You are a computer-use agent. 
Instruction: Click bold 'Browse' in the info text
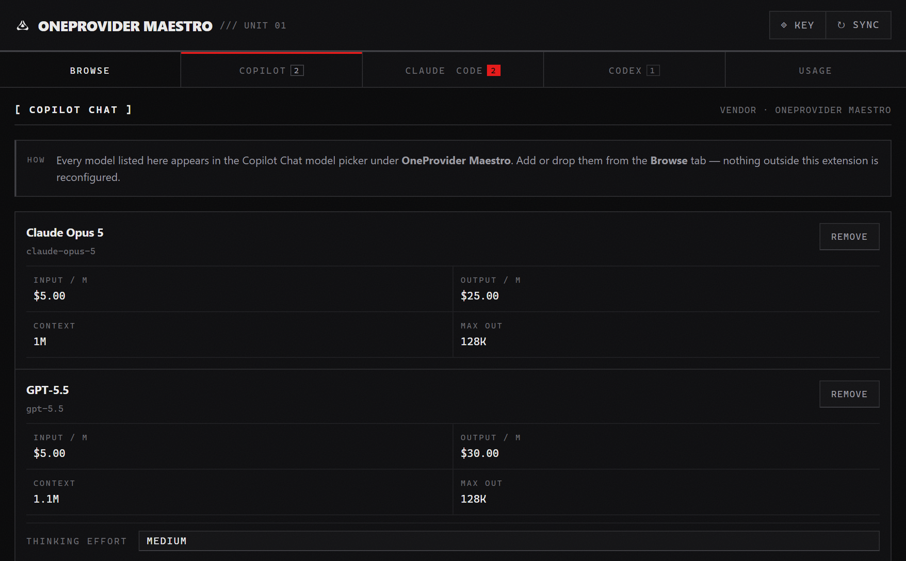point(669,161)
